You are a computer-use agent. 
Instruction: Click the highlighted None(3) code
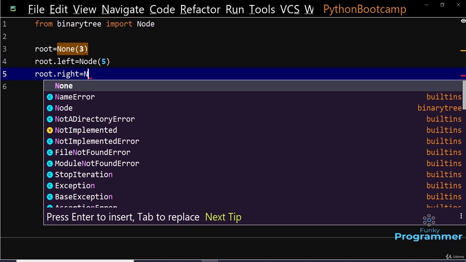[x=72, y=49]
